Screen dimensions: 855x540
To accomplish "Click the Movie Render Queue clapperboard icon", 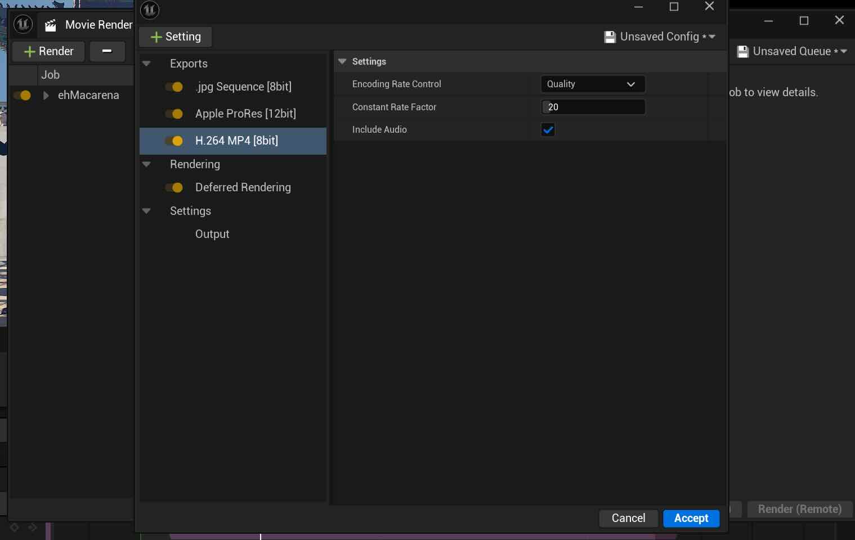I will [51, 25].
